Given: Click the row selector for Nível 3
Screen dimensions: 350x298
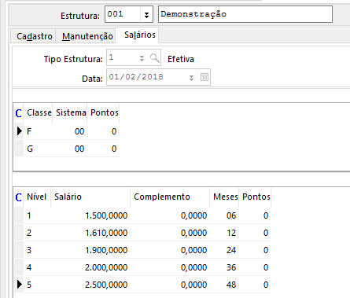Looking at the screenshot, I should pos(19,250).
